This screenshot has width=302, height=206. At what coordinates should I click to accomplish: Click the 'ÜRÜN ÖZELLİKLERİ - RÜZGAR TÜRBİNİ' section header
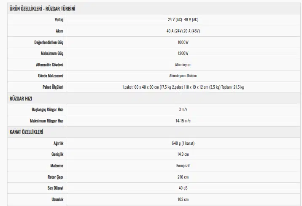42,8
